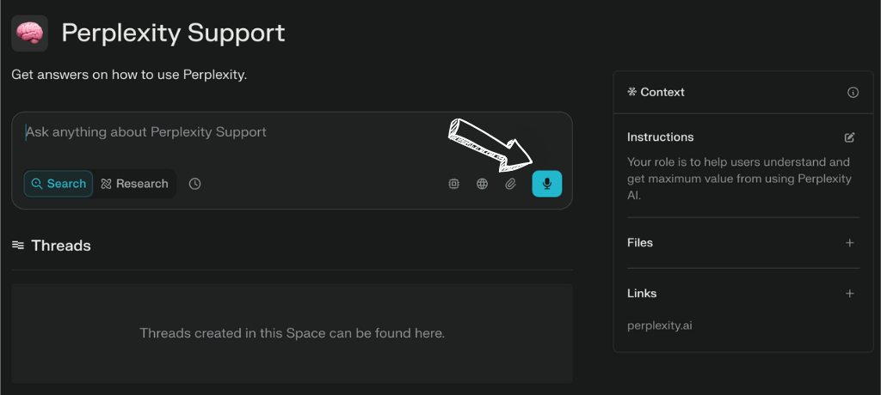881x395 pixels.
Task: Click the clock icon beside Research
Action: 194,184
